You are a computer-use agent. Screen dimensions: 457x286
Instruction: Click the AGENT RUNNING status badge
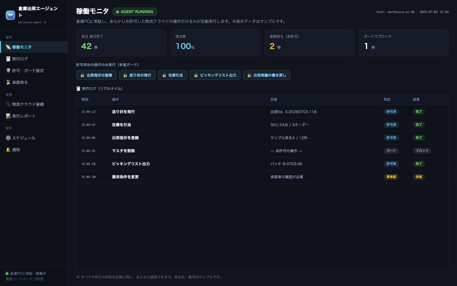coord(135,12)
